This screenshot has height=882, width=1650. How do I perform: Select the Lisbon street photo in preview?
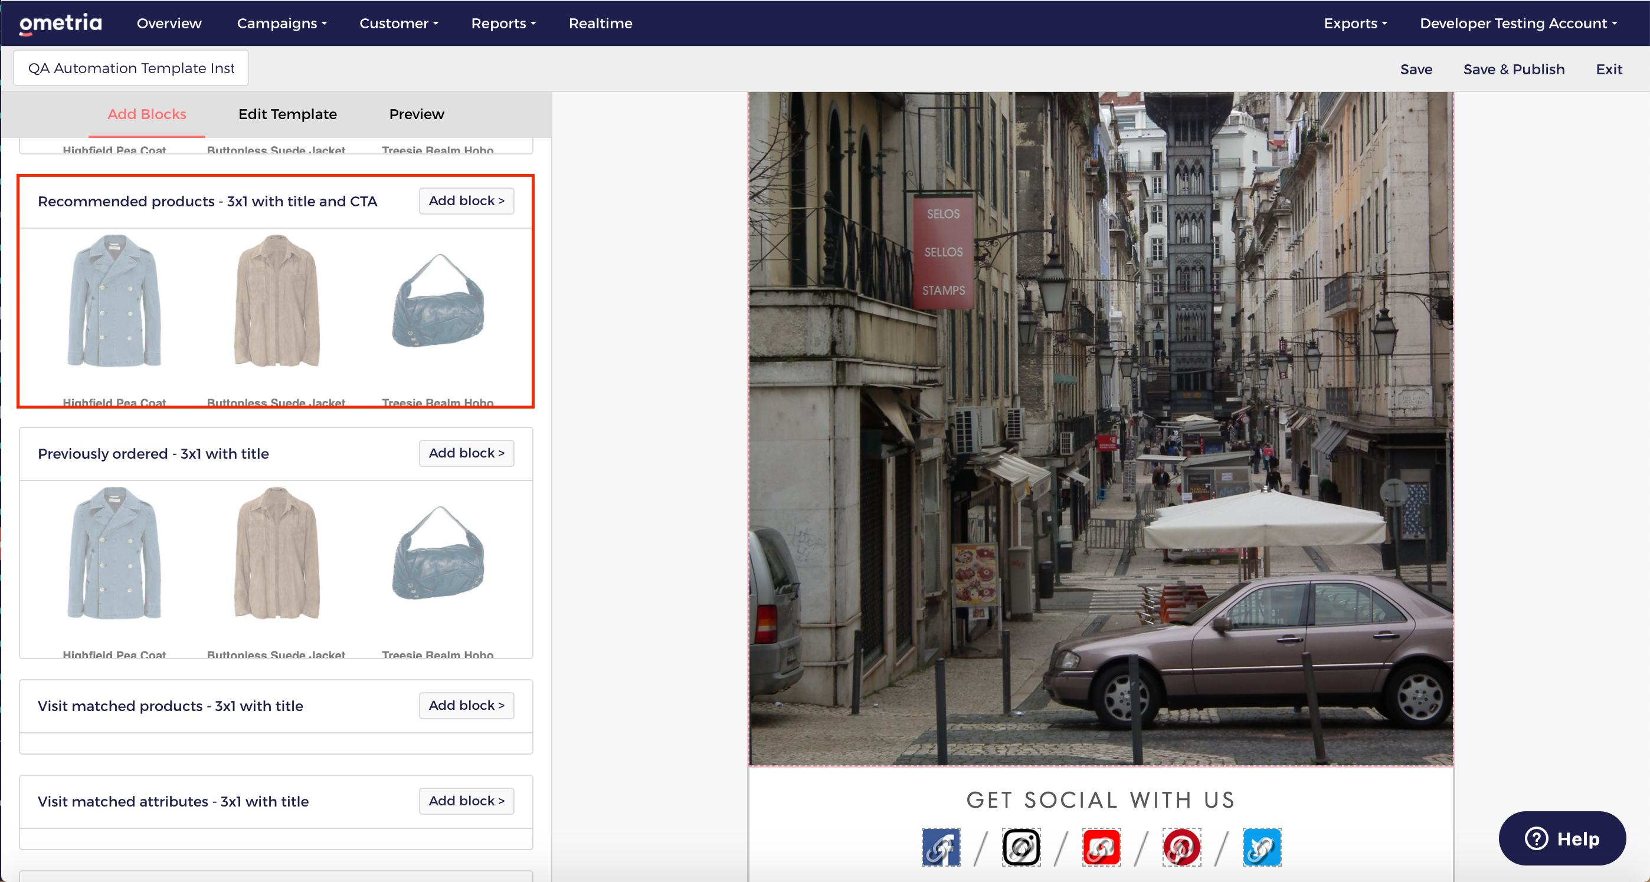click(x=1101, y=428)
